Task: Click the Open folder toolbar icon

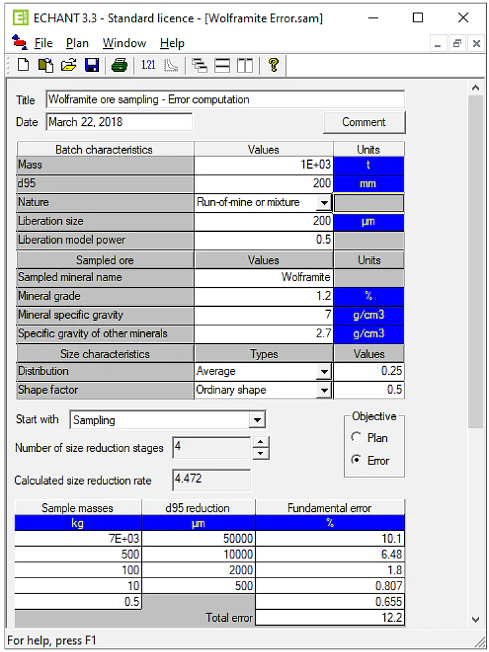Action: [69, 65]
